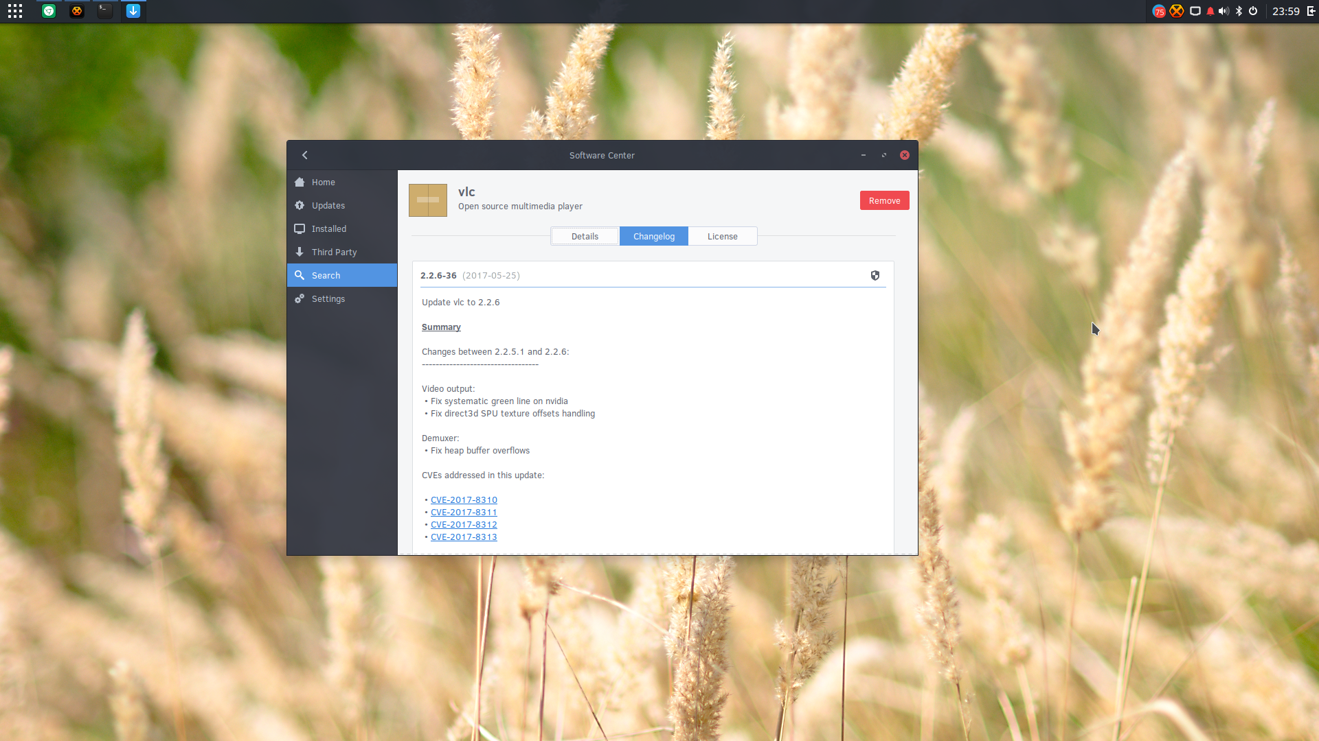The image size is (1319, 741).
Task: Click the version text 2.2.6-36
Action: click(x=438, y=276)
